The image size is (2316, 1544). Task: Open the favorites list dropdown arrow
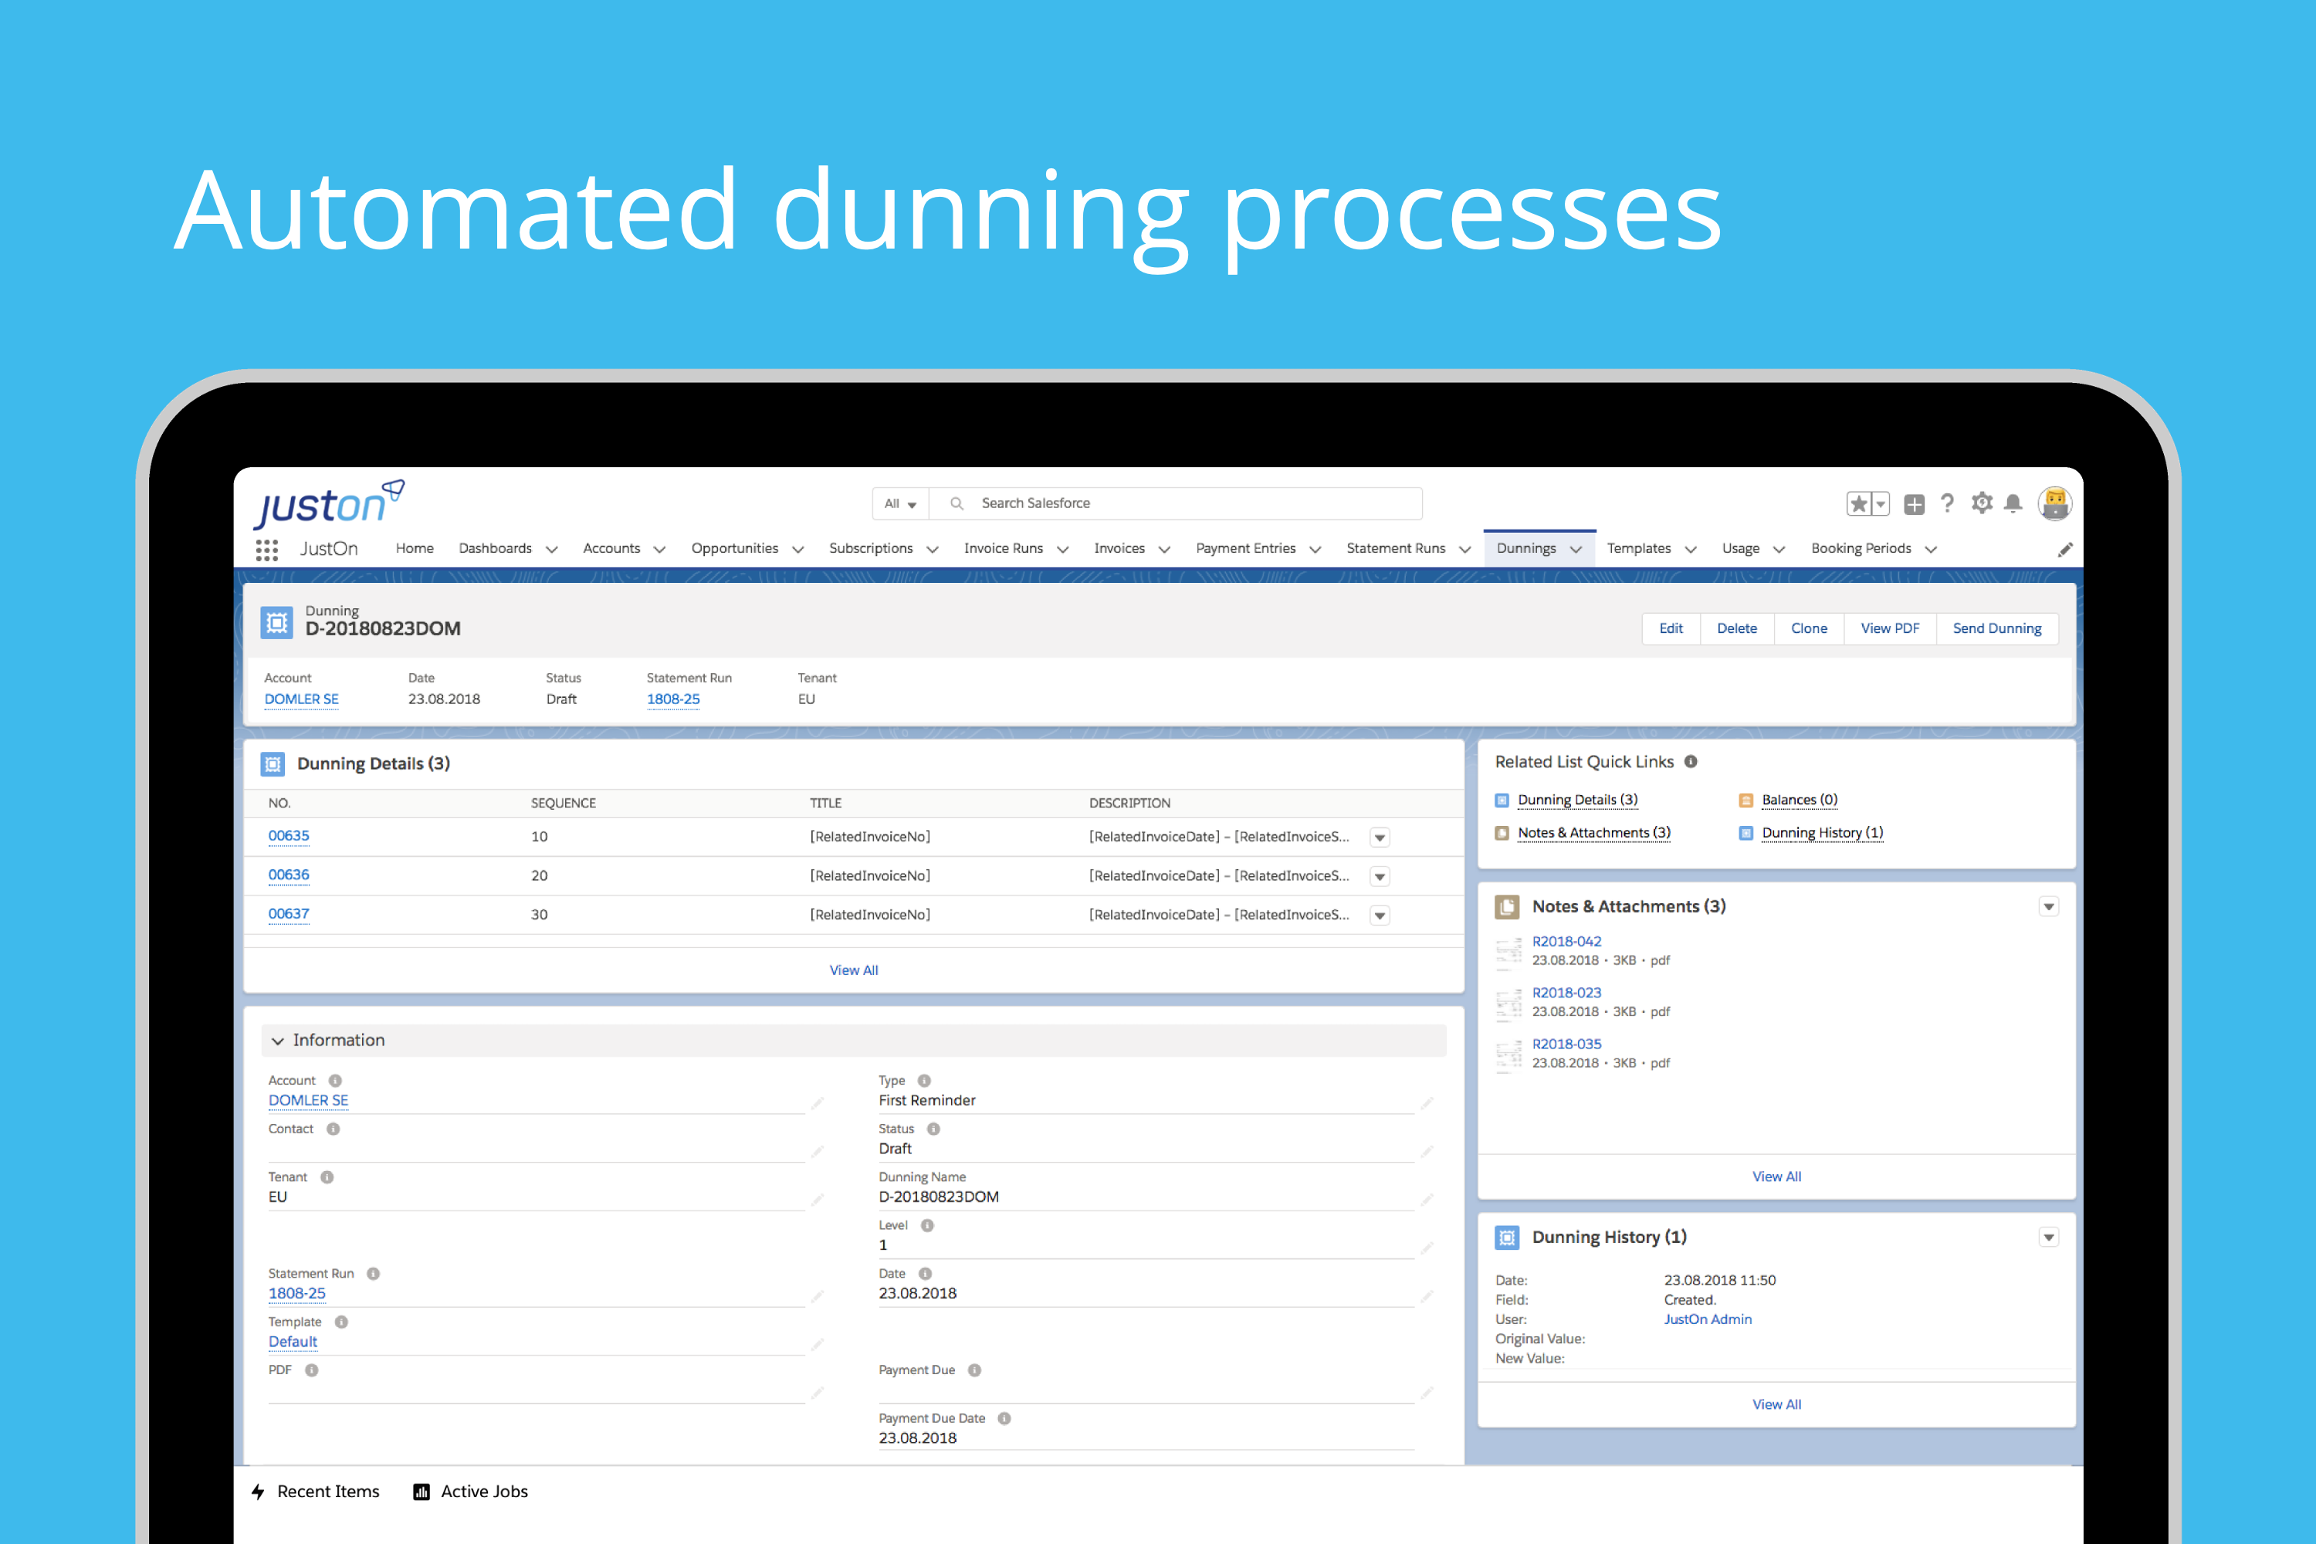point(1881,504)
